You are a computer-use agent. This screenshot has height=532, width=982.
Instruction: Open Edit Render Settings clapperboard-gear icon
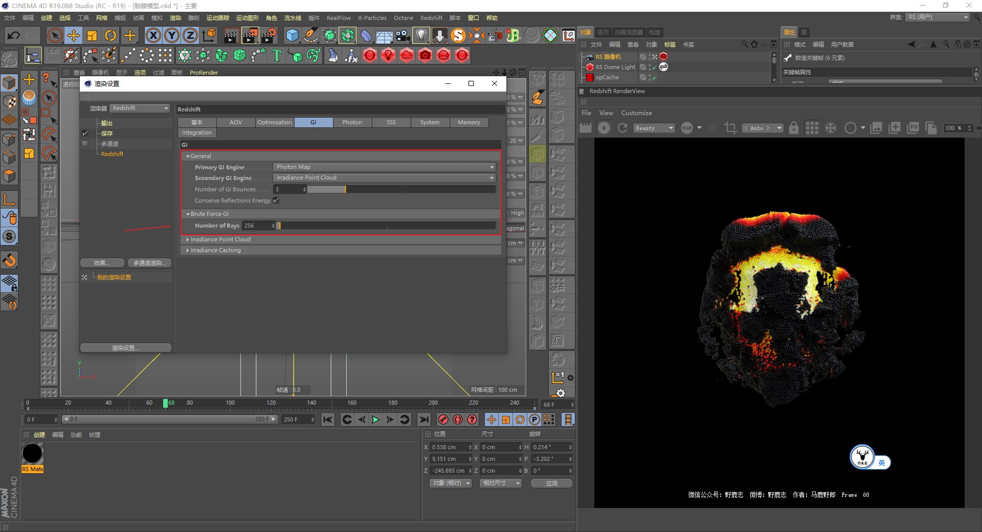pos(269,35)
